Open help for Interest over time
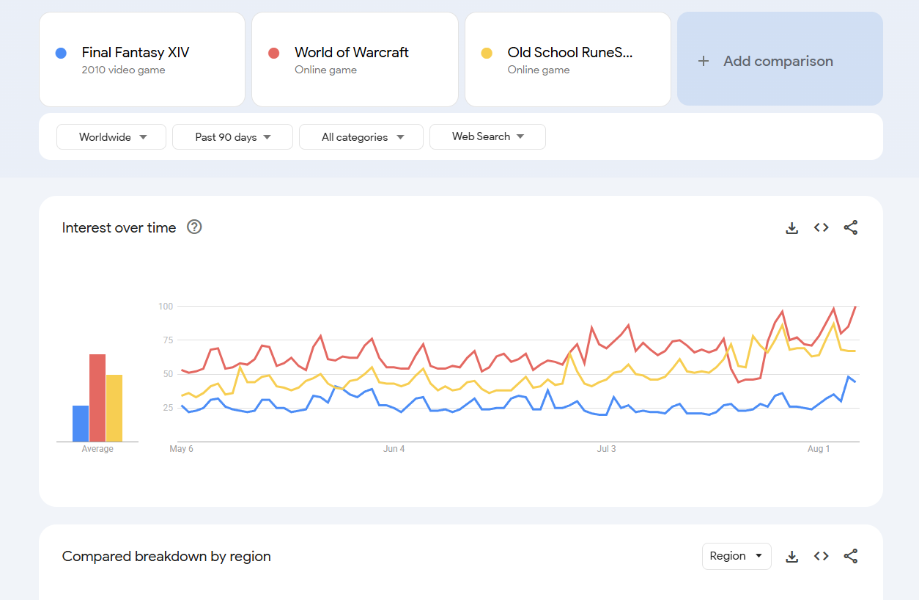 [194, 227]
